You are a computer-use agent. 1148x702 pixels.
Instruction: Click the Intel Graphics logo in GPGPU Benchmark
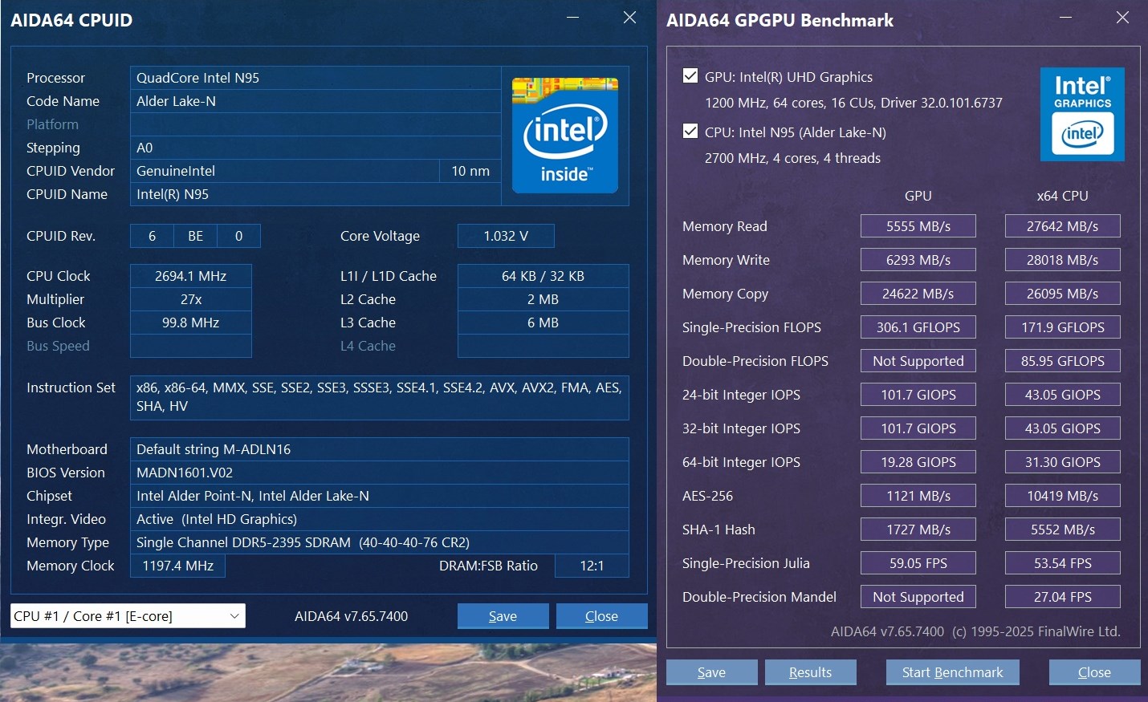[1082, 114]
